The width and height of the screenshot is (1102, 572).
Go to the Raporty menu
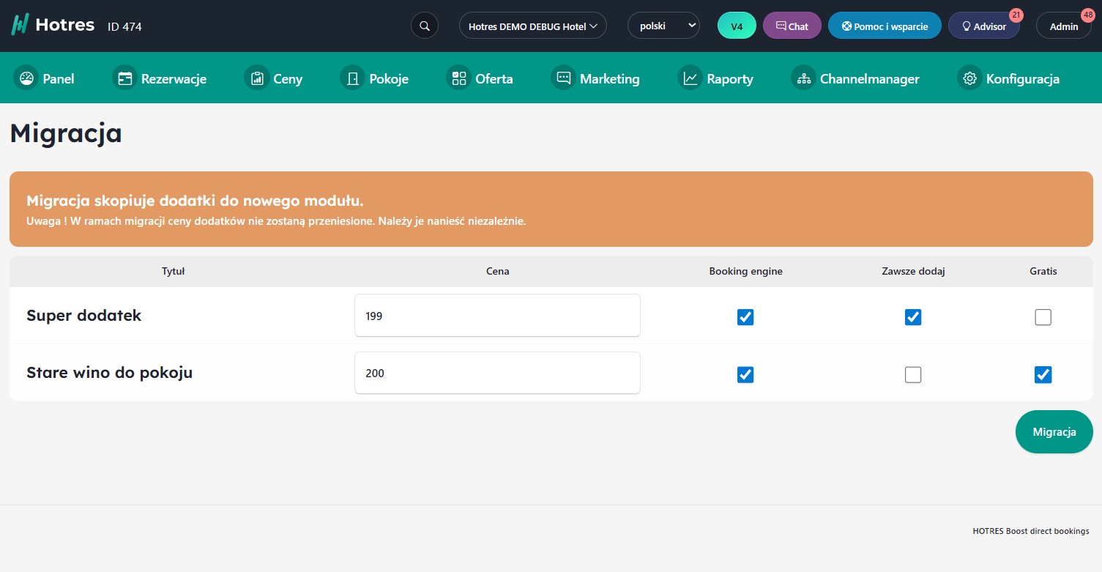[716, 78]
